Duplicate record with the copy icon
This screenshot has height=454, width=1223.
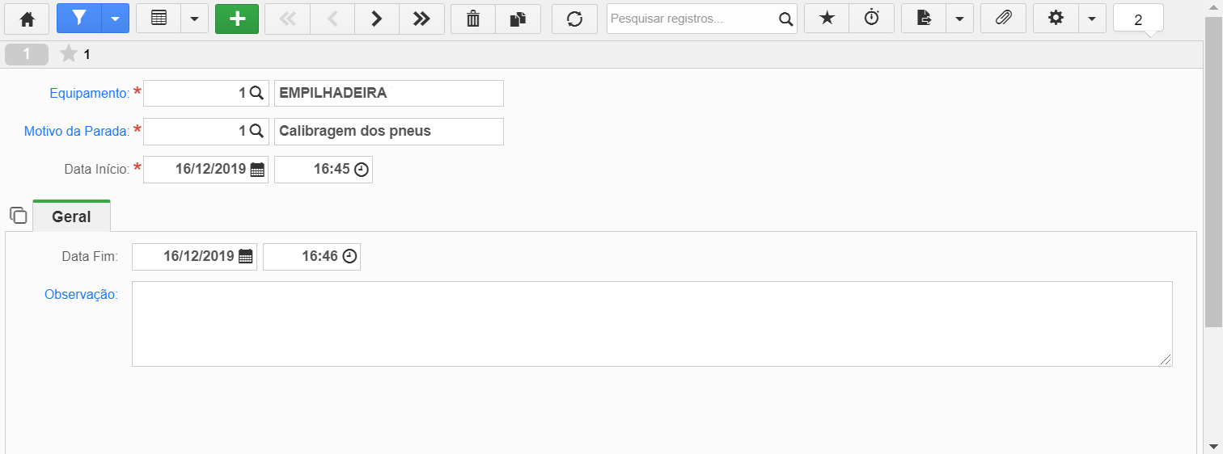(x=518, y=19)
